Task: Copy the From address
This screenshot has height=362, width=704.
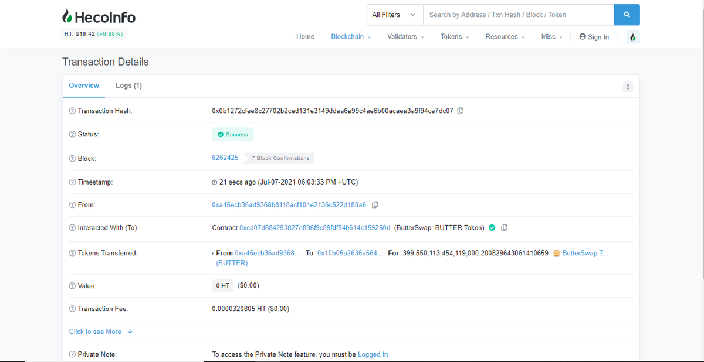Action: click(375, 205)
